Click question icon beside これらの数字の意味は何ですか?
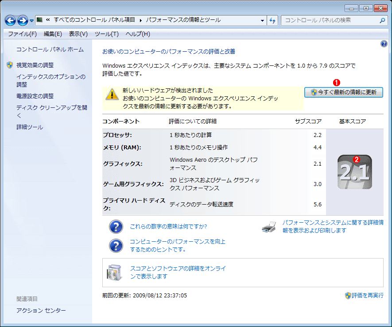Screen dimensions: 392x327 click(x=116, y=227)
